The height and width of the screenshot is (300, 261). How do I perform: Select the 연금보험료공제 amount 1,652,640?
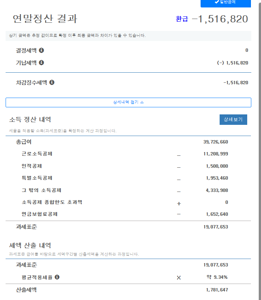tap(217, 214)
